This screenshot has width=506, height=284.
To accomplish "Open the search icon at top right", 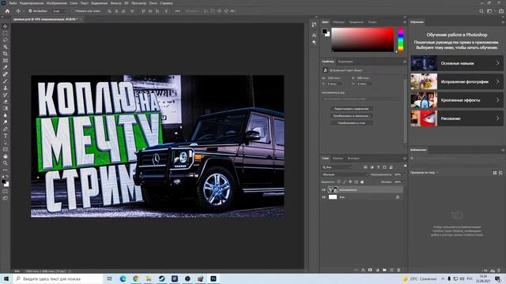I will click(x=481, y=11).
